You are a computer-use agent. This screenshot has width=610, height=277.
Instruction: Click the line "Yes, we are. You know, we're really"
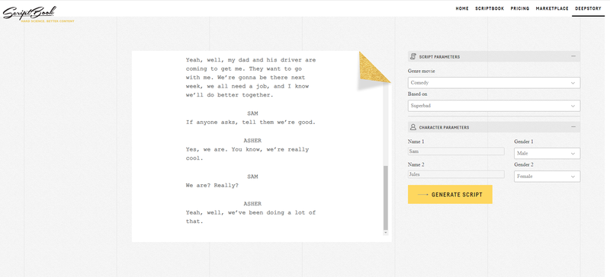point(247,150)
